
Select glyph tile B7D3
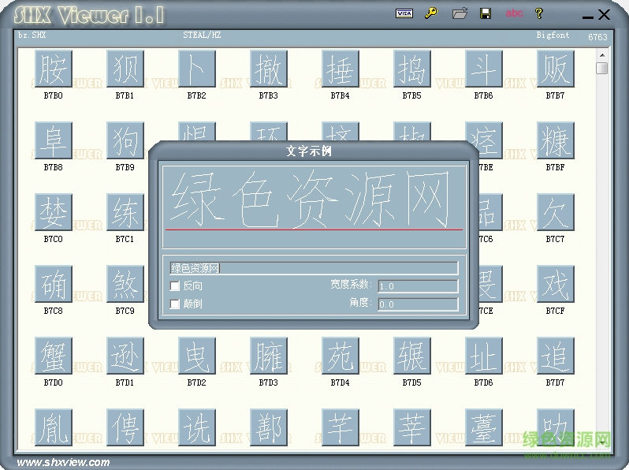point(269,356)
